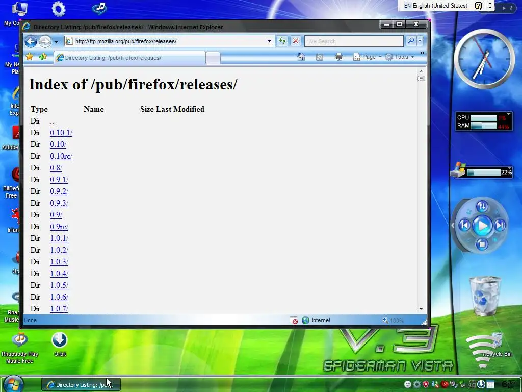Open the 100% zoom level control
522x392 pixels.
(393, 321)
